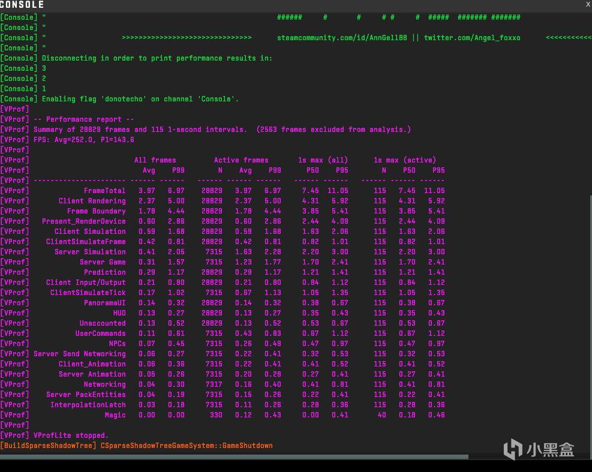The height and width of the screenshot is (472, 592).
Task: Click the CONSOLE title label
Action: click(22, 5)
